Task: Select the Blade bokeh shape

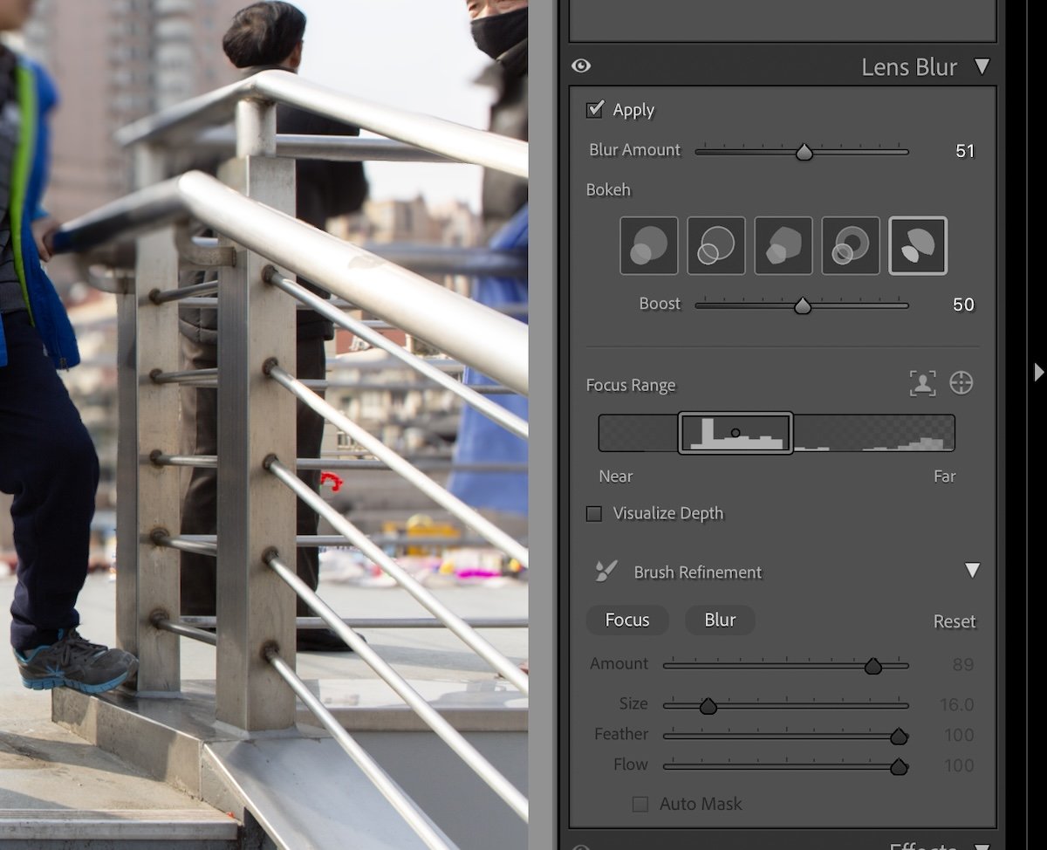Action: click(x=784, y=245)
